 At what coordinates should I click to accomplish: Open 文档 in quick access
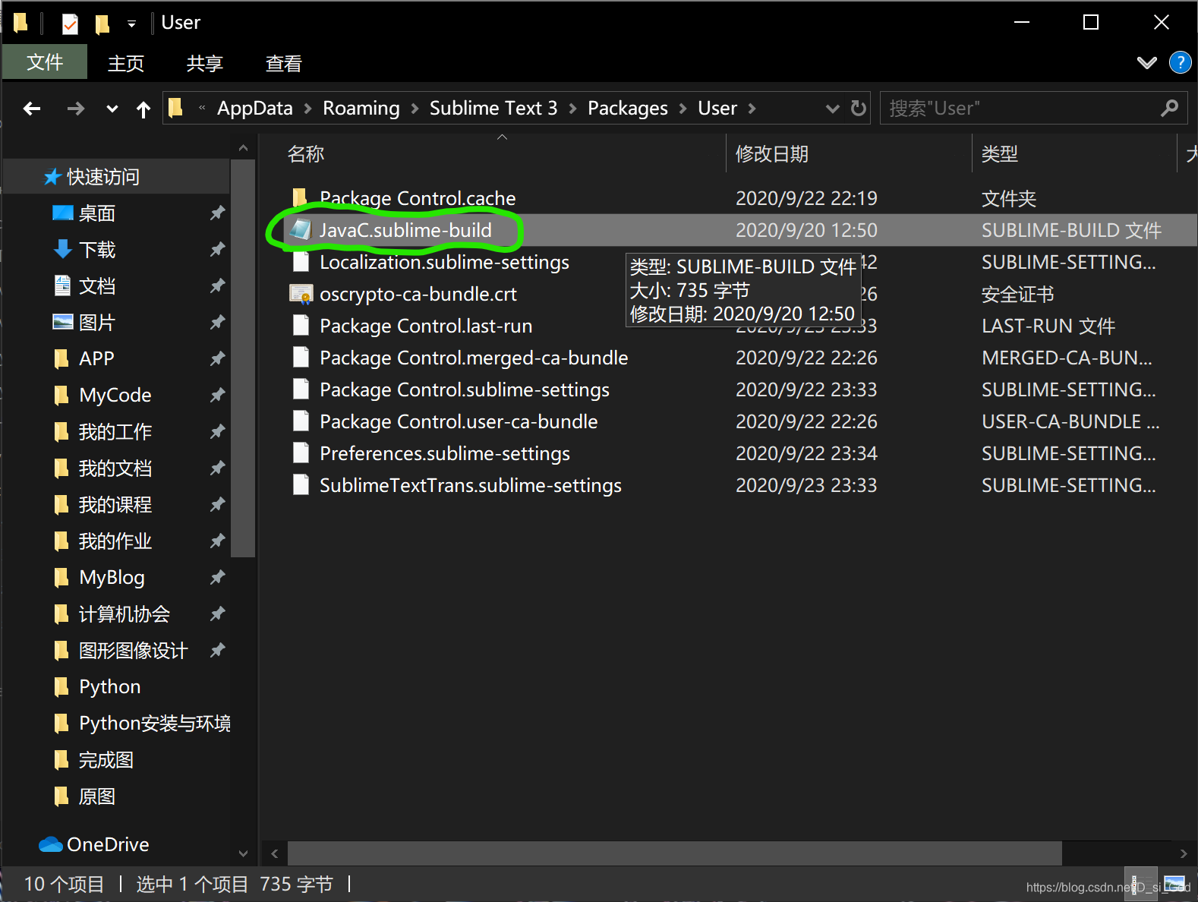pyautogui.click(x=96, y=286)
